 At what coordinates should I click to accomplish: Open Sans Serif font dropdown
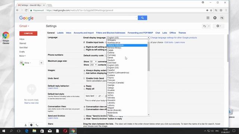tap(91, 96)
